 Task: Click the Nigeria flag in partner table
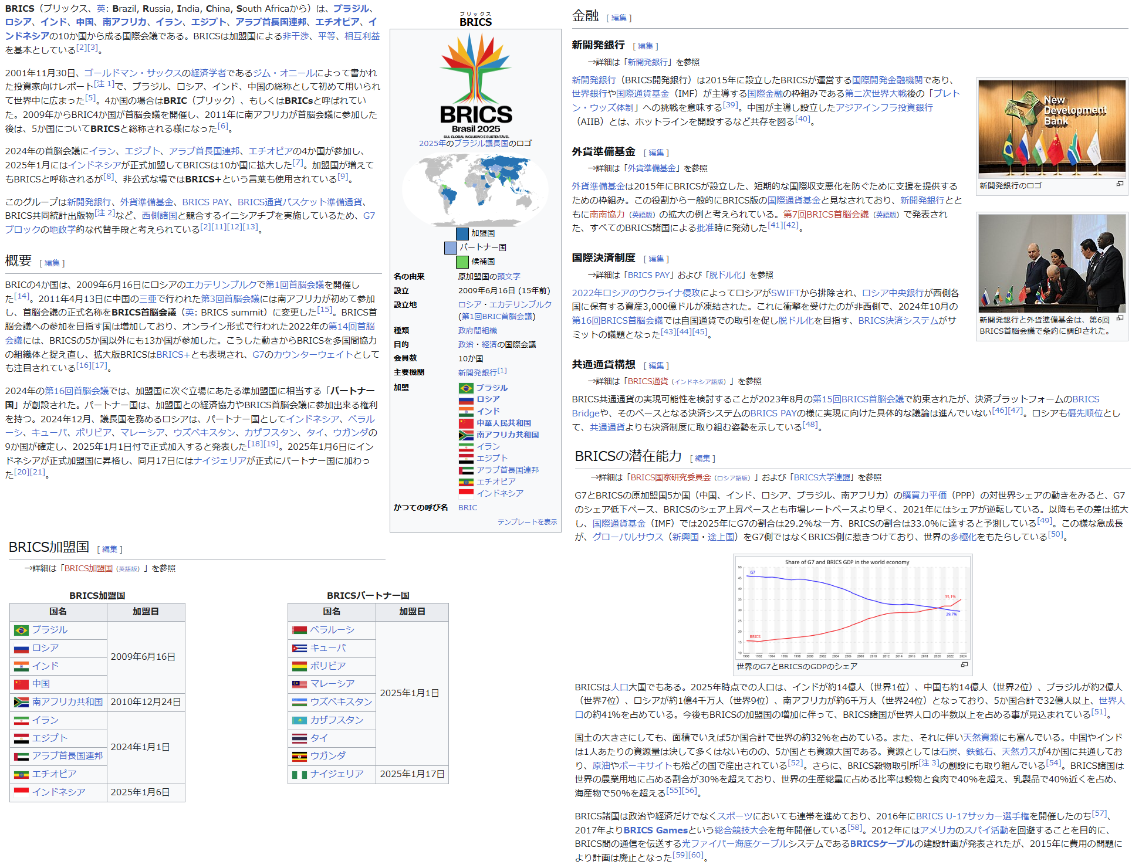300,775
